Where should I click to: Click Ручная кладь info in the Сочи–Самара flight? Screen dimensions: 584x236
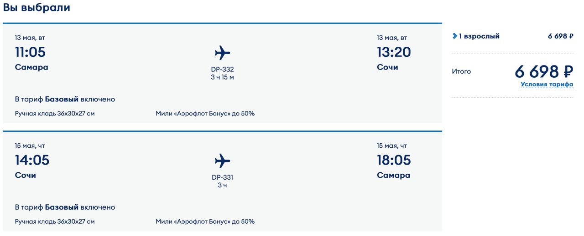(x=55, y=221)
